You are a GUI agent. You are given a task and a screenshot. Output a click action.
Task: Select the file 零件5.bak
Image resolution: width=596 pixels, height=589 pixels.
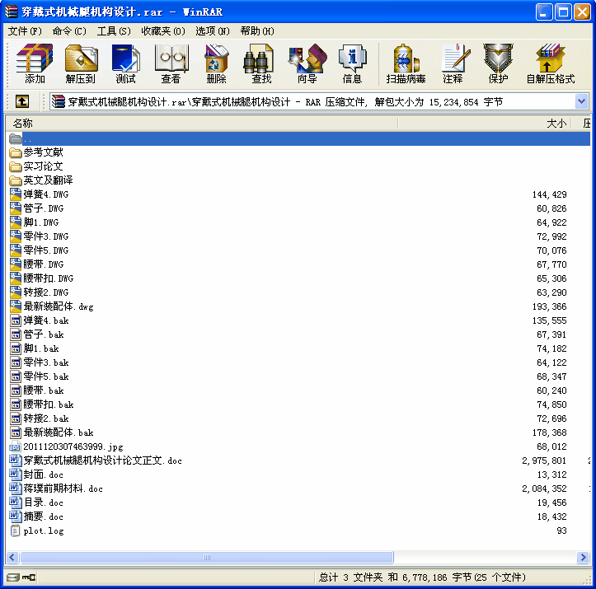tap(39, 376)
